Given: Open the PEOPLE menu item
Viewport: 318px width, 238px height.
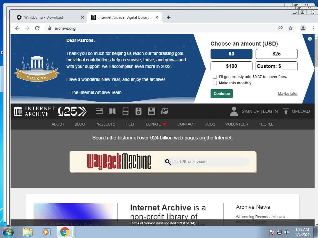Looking at the screenshot, I should (266, 124).
